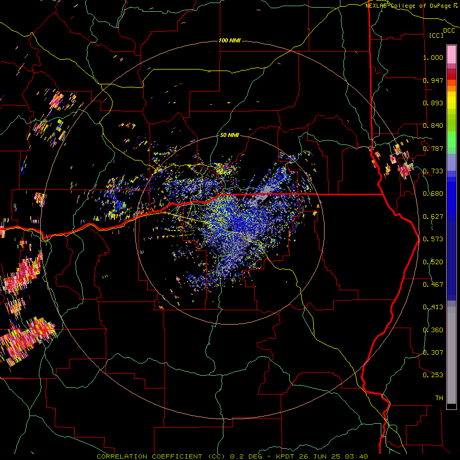
Task: Click the 0.627 color scale value
Action: tap(433, 217)
